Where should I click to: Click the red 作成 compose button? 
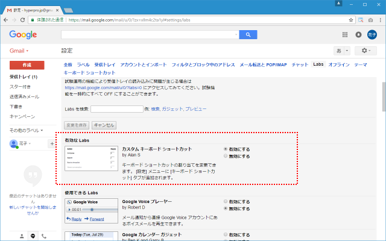coord(27,65)
